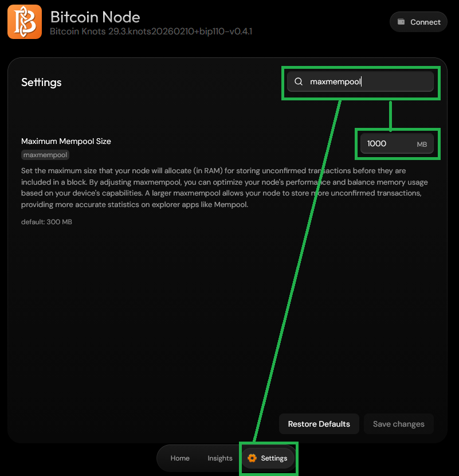
Task: Click the Bitcoin Knots logo icon
Action: coord(24,21)
